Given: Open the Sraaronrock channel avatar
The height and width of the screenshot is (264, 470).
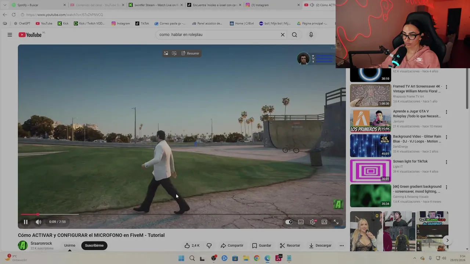Looking at the screenshot, I should click(x=23, y=245).
